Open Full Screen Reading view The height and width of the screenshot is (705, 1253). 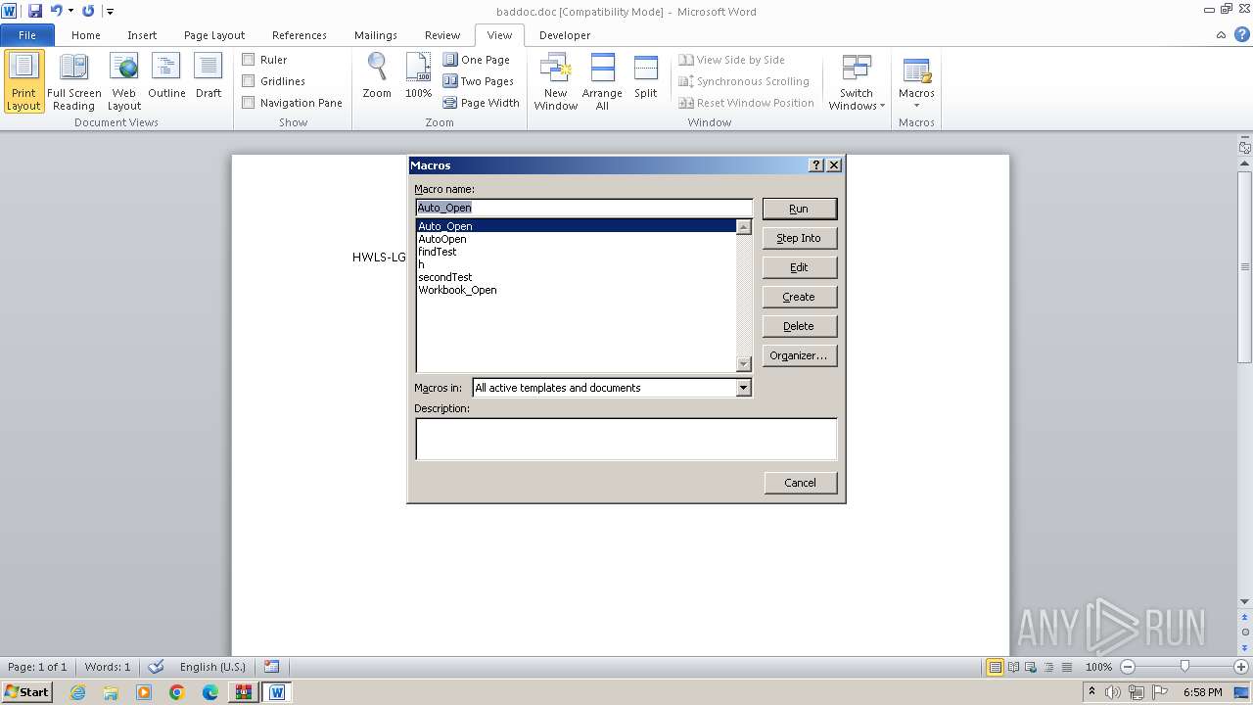[x=73, y=81]
